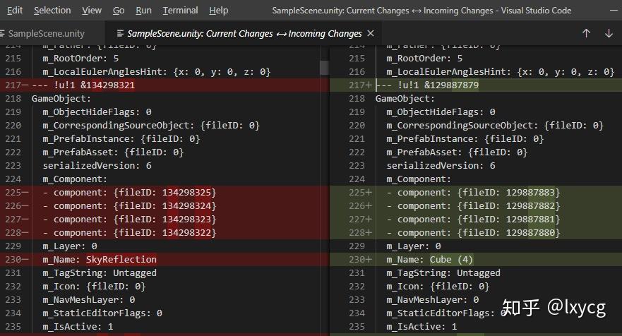The width and height of the screenshot is (622, 336).
Task: Click line number 225 in right pane
Action: pos(357,192)
